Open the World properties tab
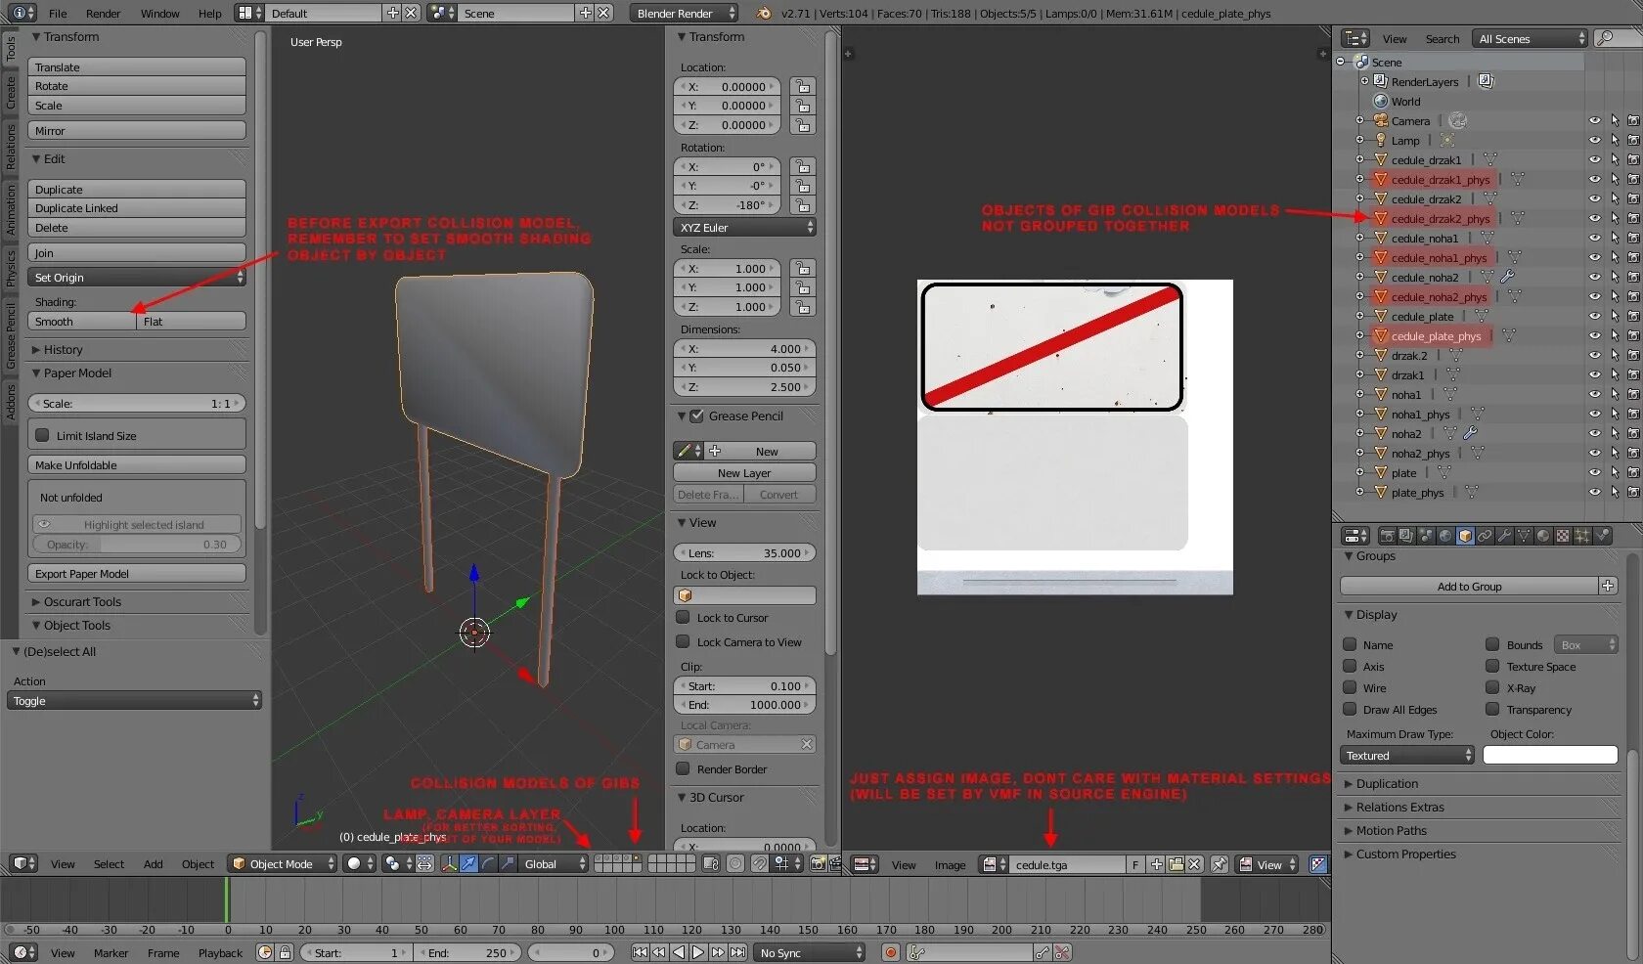 (x=1444, y=536)
